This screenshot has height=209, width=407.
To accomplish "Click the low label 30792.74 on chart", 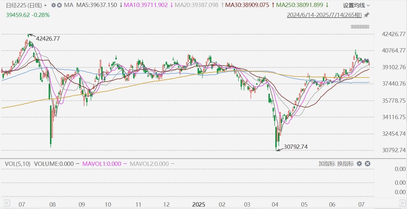I will [296, 147].
